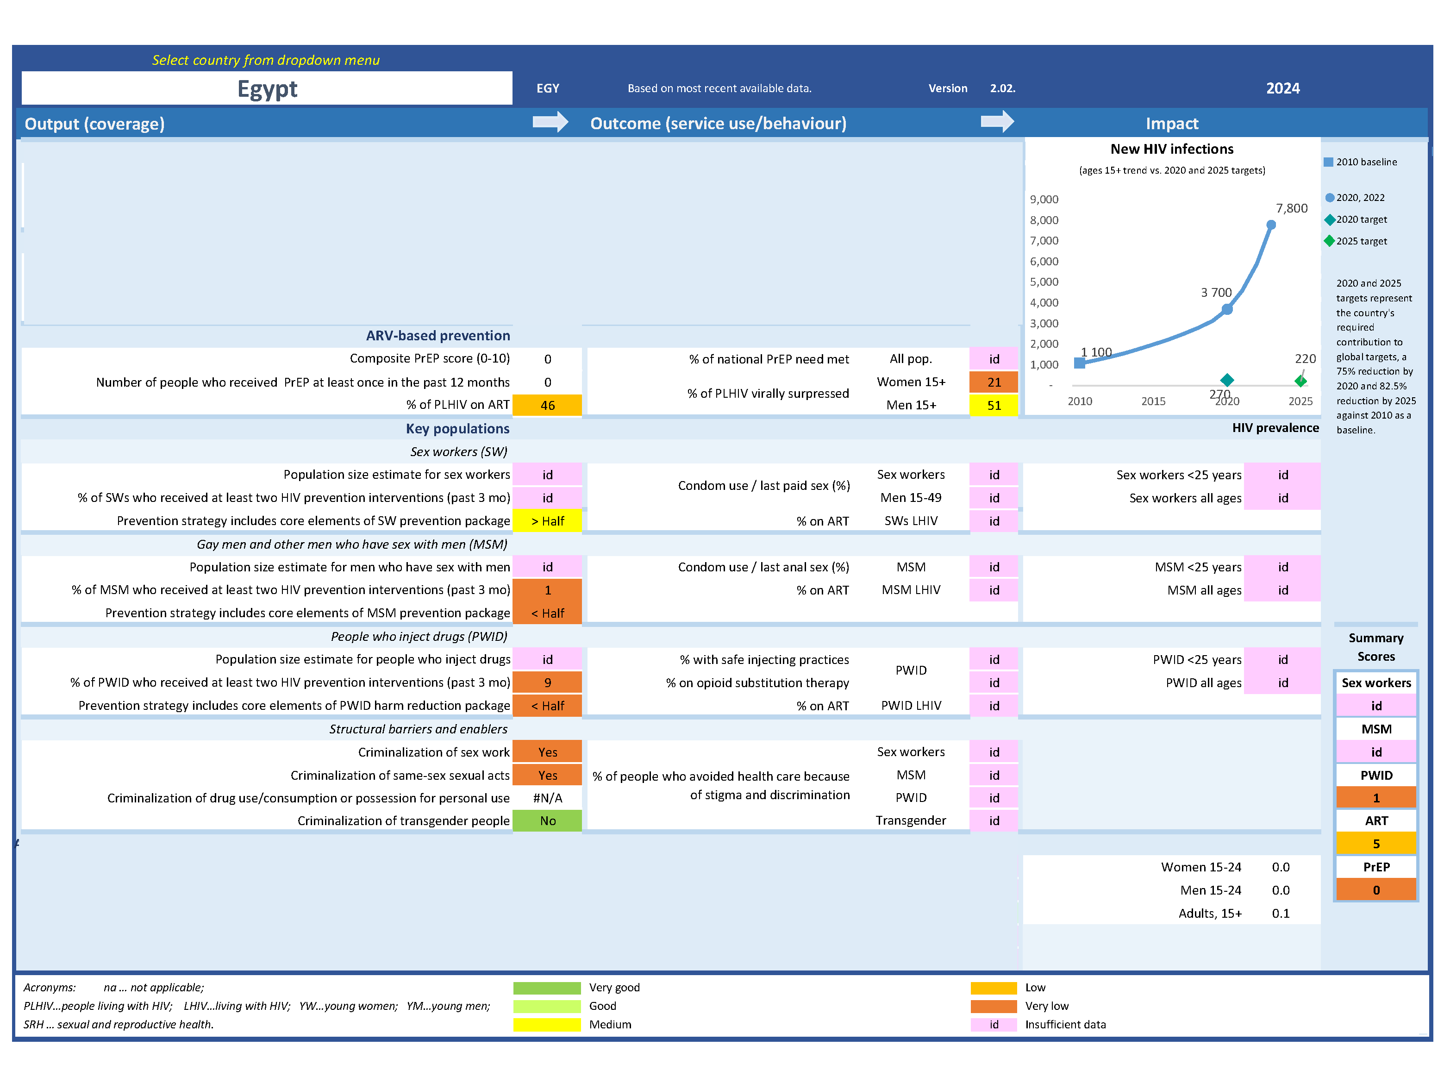Click the 3 700 data point on the chart
The image size is (1444, 1083).
(x=1227, y=309)
